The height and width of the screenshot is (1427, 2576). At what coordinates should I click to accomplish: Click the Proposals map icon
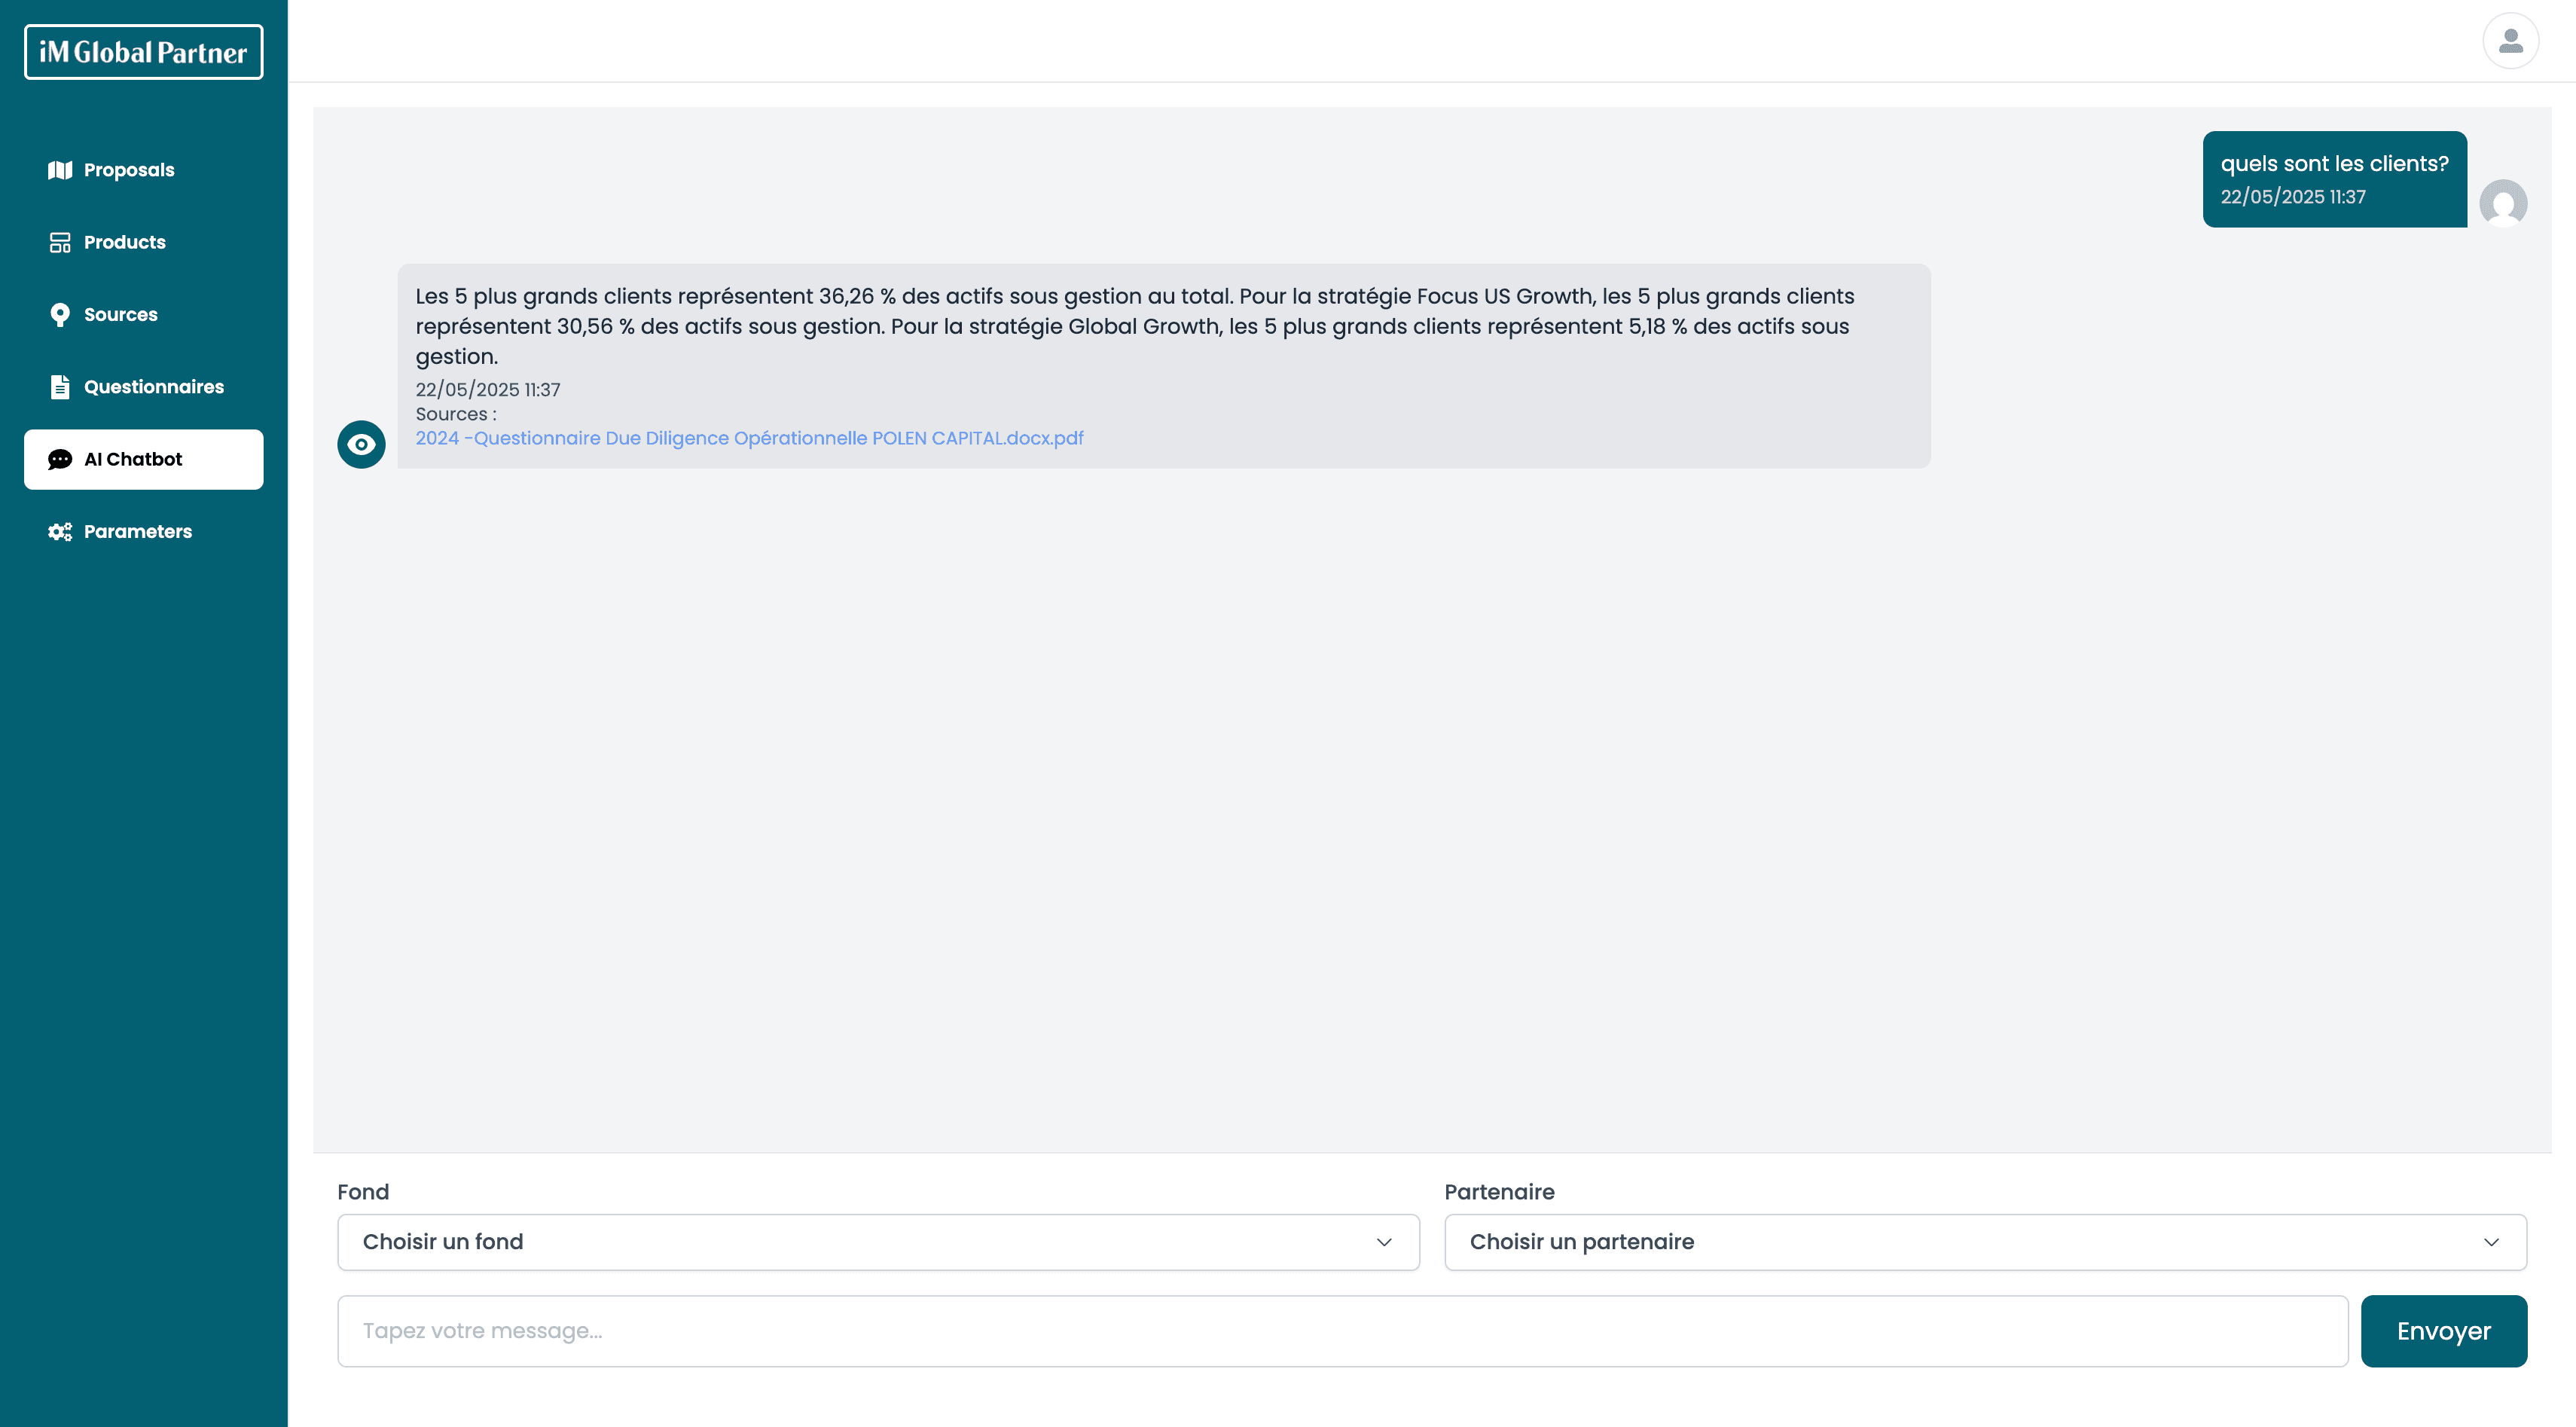[60, 170]
